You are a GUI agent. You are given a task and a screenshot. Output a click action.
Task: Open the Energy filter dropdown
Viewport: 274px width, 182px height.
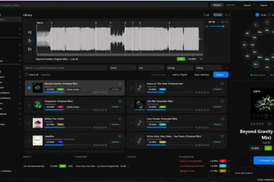[179, 68]
